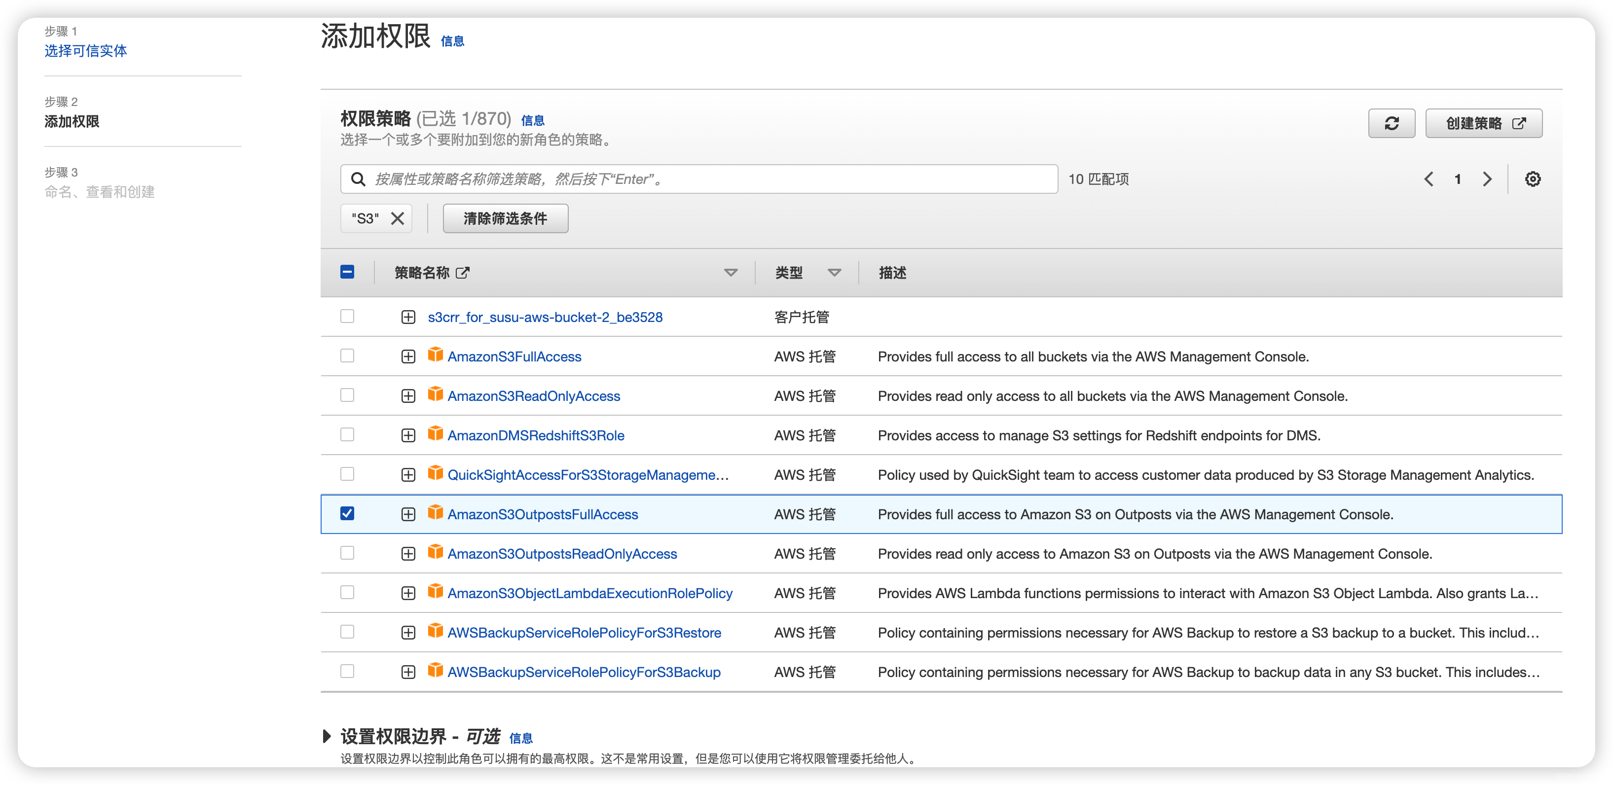Check the AmazonS3ObjectLambdaExecutionRolePolicy checkbox
This screenshot has height=785, width=1613.
click(x=347, y=592)
